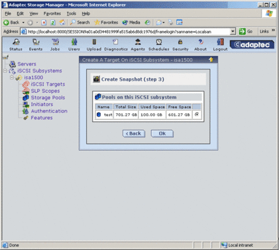Open the Jobs toolbar icon

(55, 42)
